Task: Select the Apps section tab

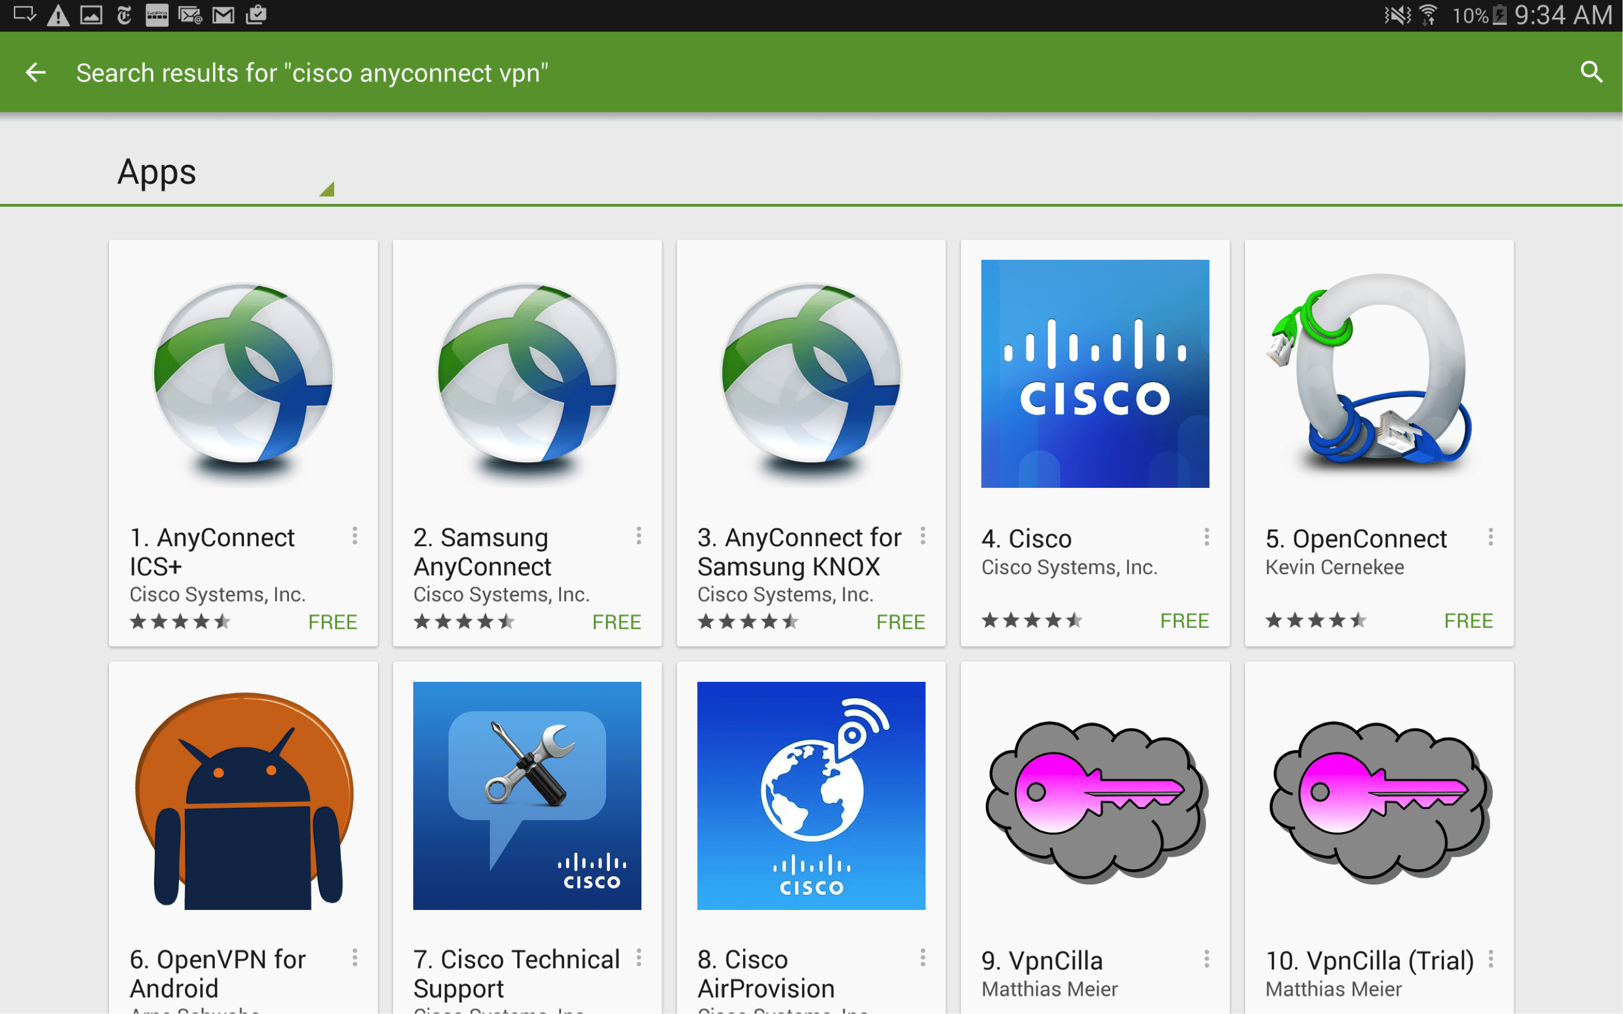Action: [157, 172]
